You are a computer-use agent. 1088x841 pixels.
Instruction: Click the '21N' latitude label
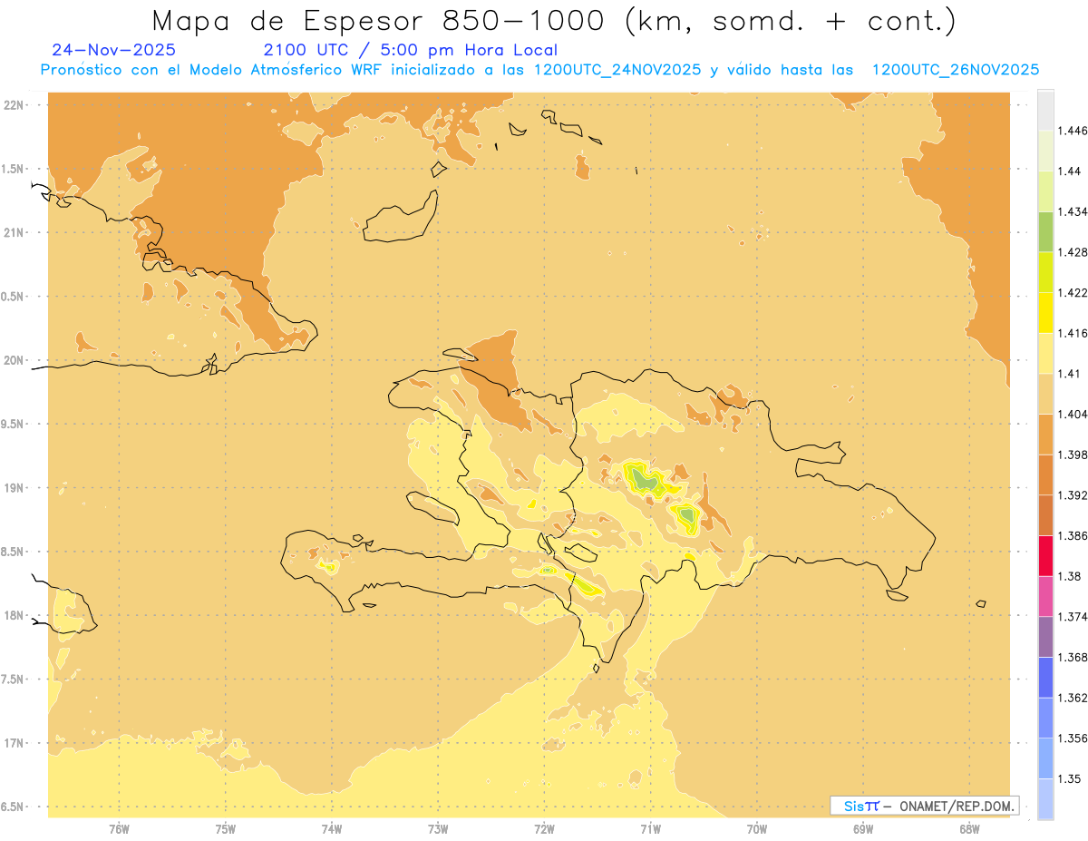[15, 233]
